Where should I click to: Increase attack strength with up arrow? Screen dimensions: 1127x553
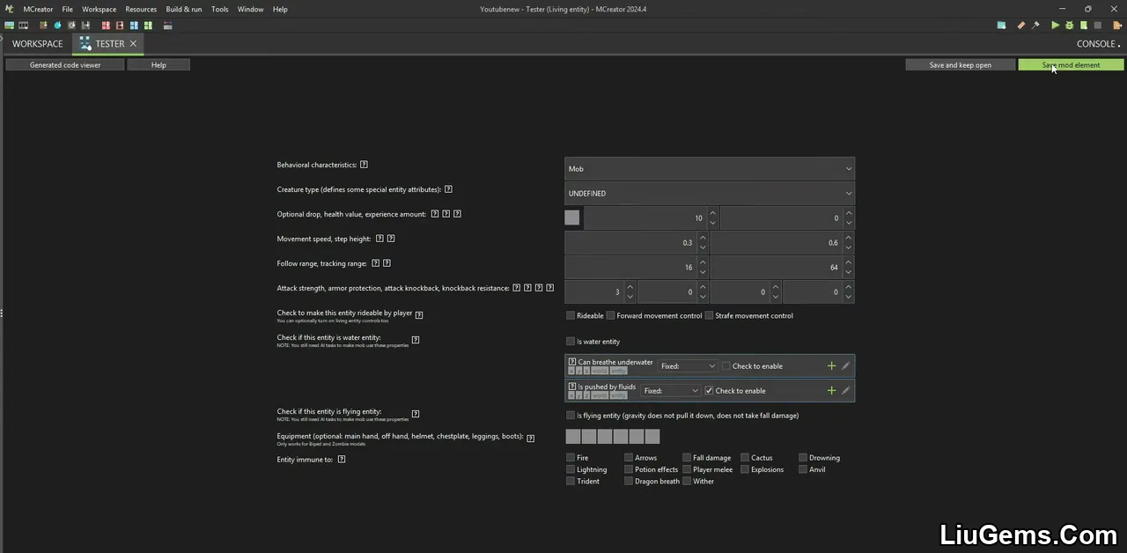click(630, 286)
